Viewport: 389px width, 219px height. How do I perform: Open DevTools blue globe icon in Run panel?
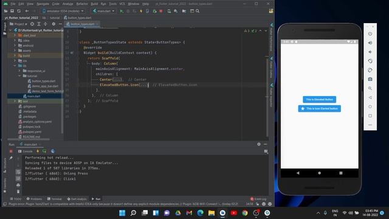click(x=53, y=151)
